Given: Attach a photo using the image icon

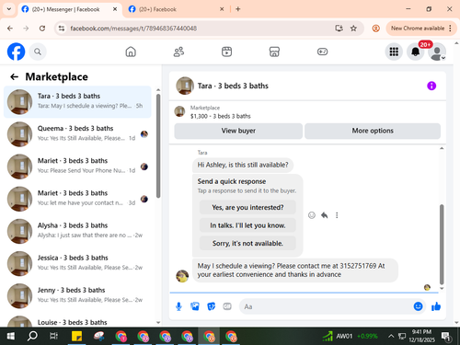Looking at the screenshot, I should (195, 306).
